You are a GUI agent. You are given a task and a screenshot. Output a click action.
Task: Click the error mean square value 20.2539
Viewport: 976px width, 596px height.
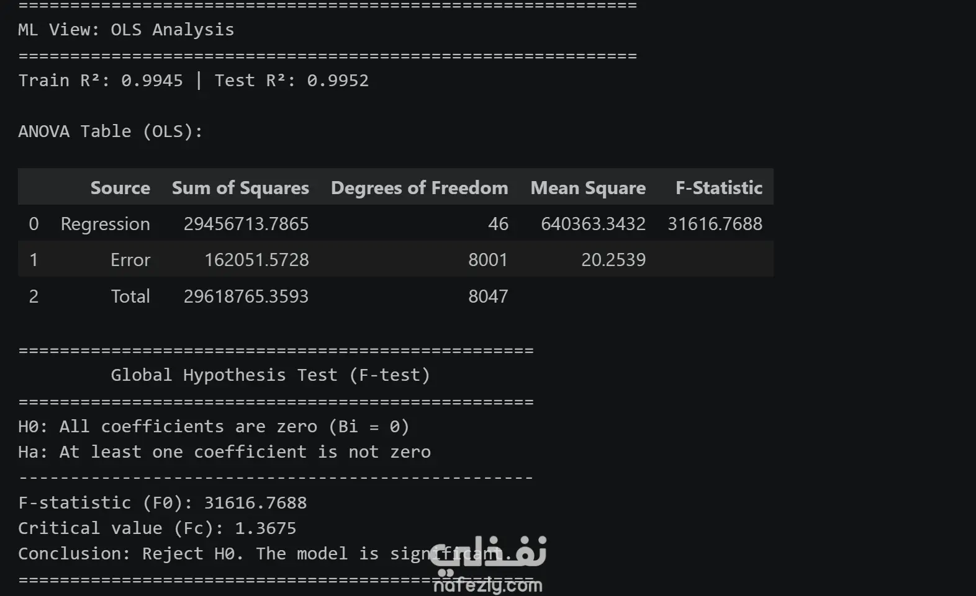pos(613,260)
